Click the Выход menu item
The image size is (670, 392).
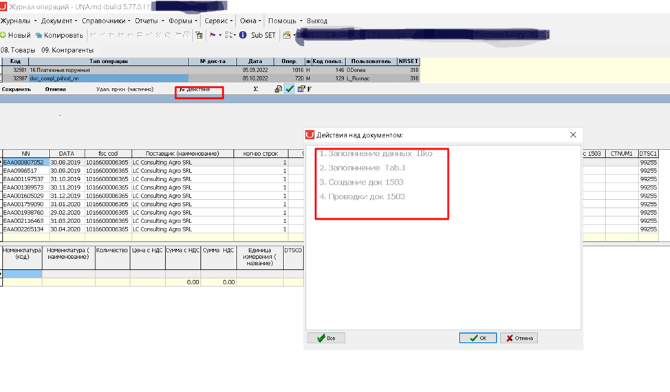[x=317, y=21]
